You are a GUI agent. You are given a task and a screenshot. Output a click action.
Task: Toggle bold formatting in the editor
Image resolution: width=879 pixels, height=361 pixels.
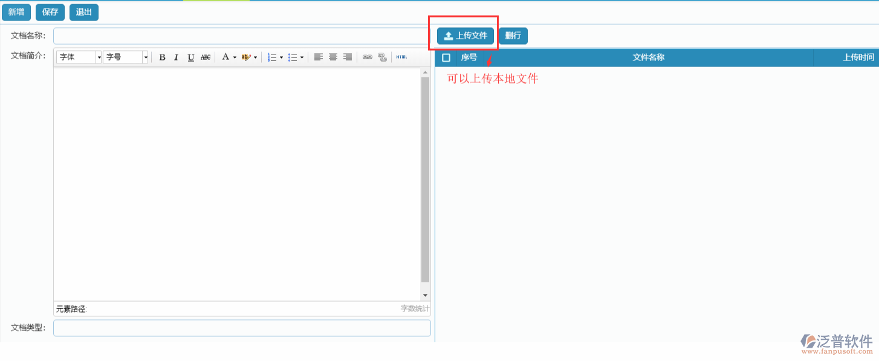point(162,57)
